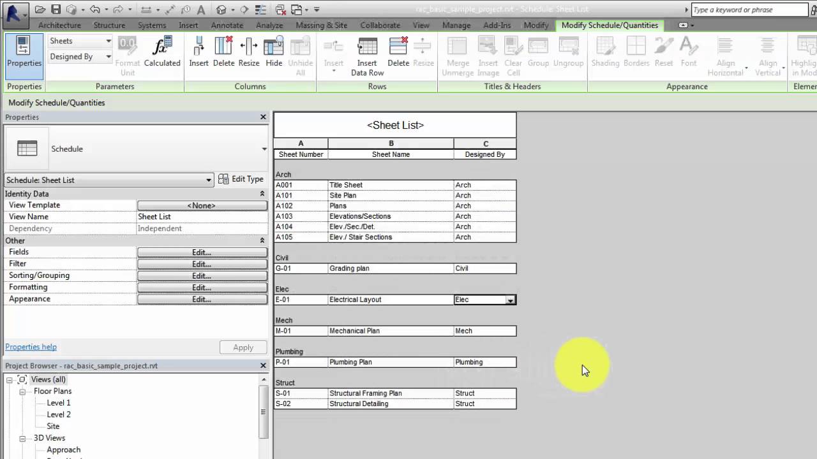
Task: Switch to the Architecture ribbon tab
Action: point(59,25)
